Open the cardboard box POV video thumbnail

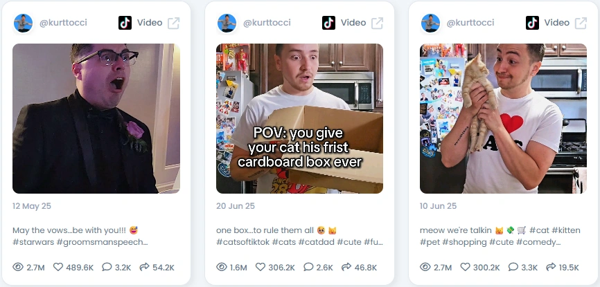click(299, 118)
